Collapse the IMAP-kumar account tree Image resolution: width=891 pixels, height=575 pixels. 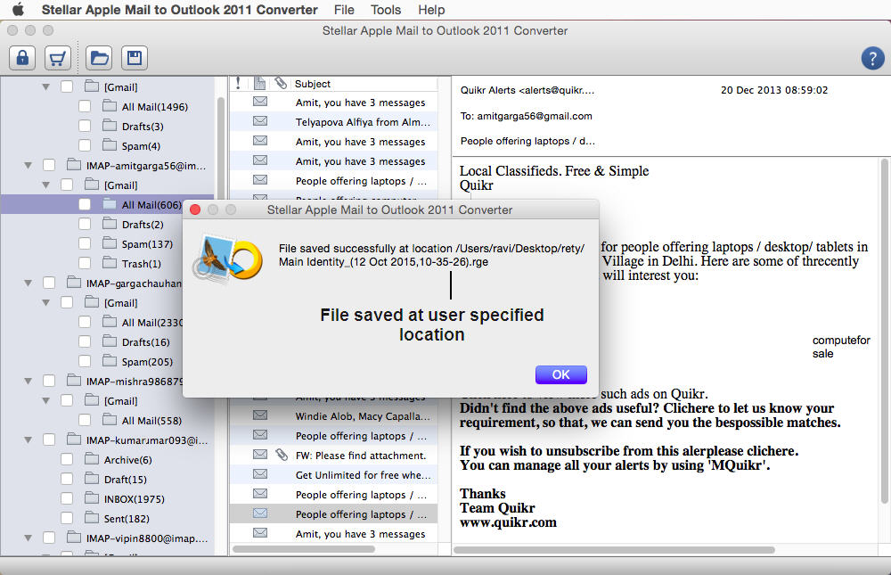click(x=28, y=440)
